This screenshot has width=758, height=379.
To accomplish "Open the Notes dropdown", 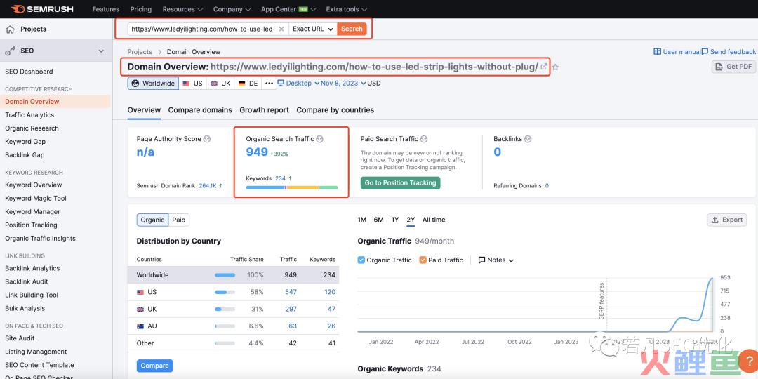I will tap(496, 260).
